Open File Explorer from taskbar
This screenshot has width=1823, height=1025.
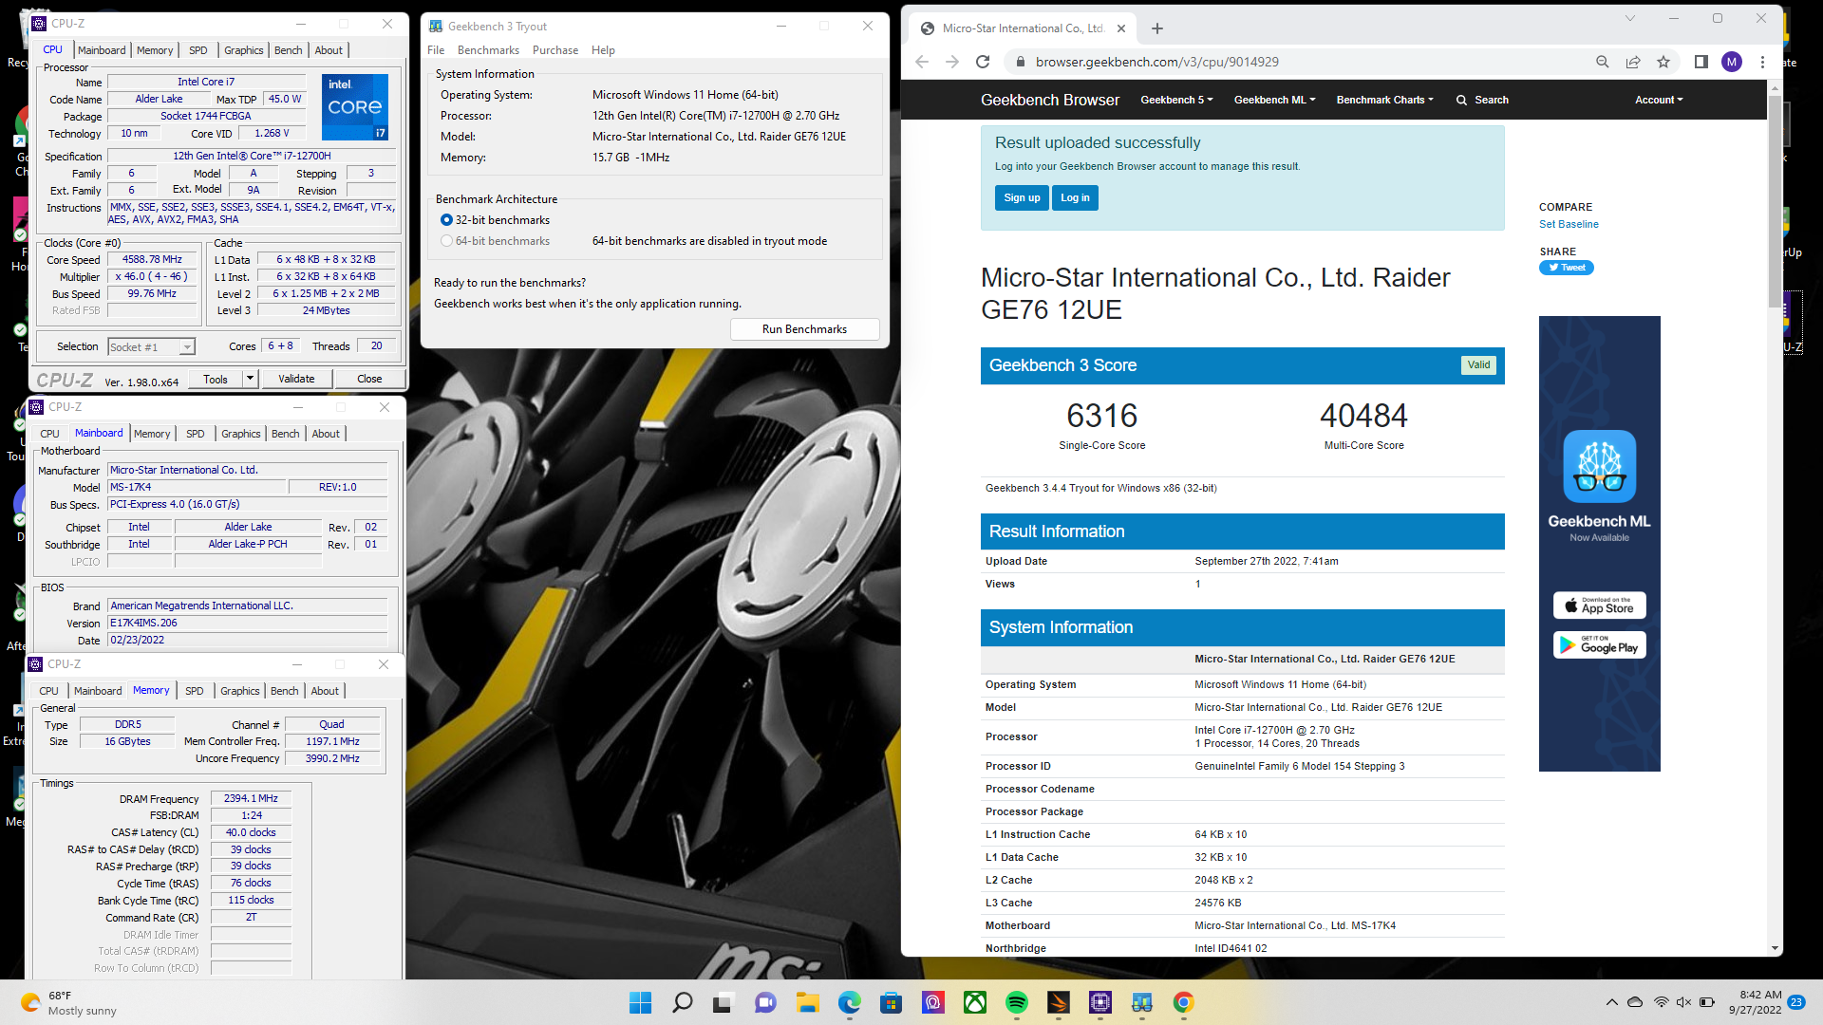point(807,1002)
